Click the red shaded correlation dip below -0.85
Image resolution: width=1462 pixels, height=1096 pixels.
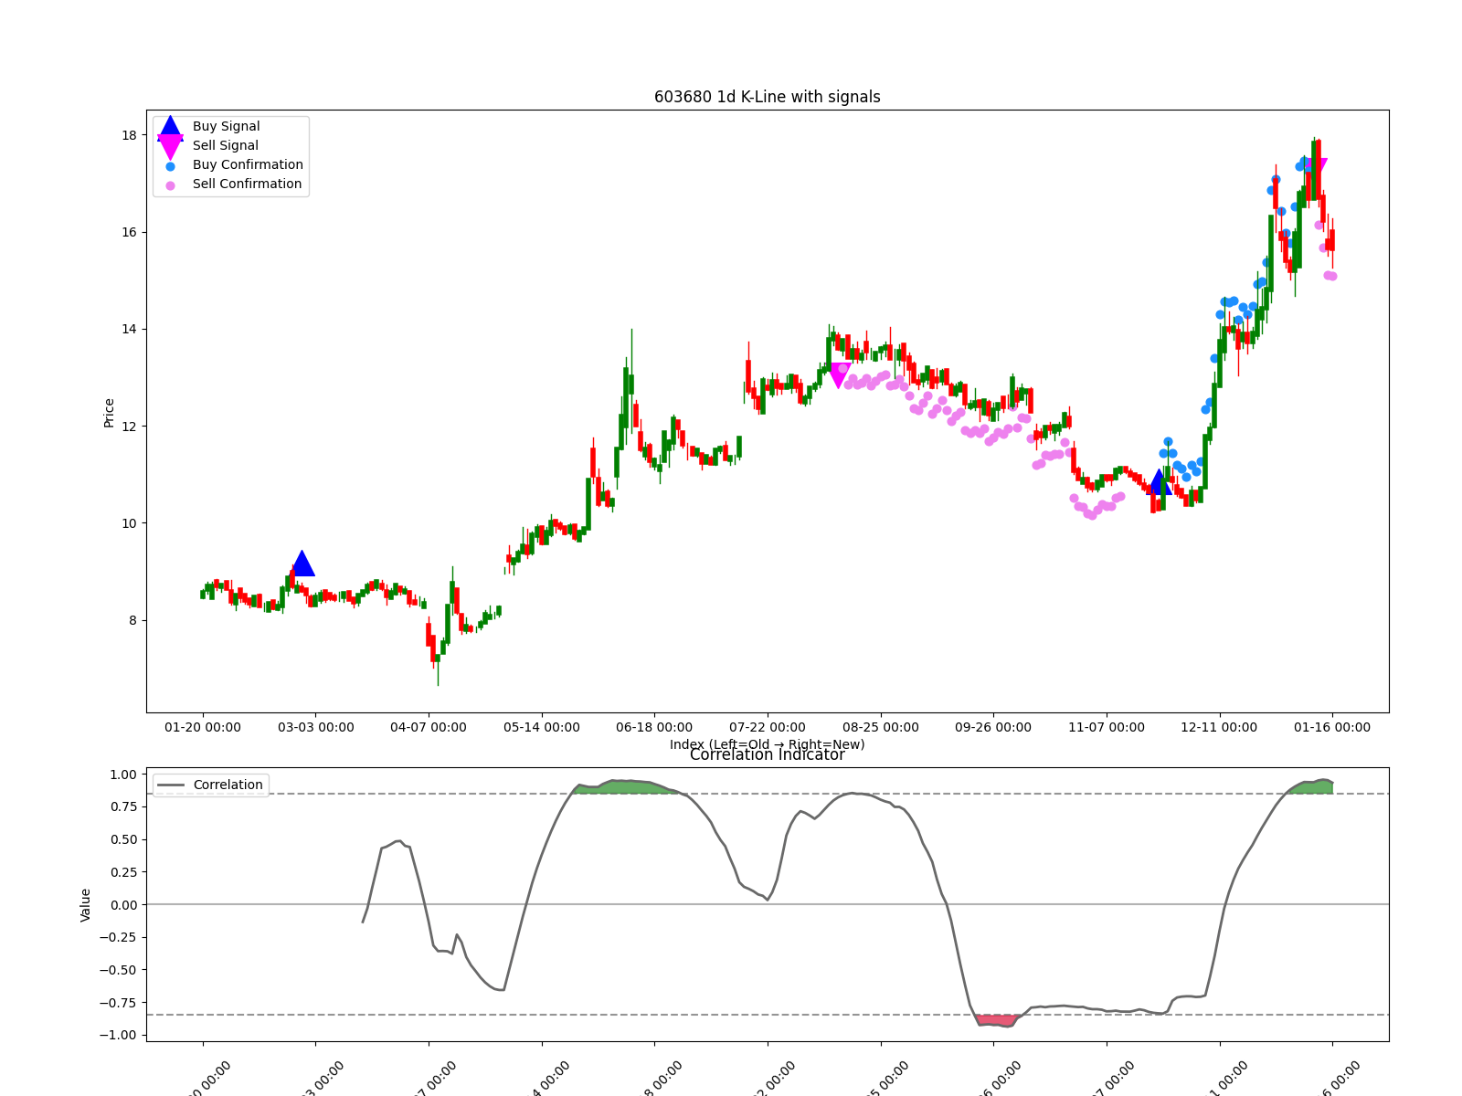point(995,1021)
